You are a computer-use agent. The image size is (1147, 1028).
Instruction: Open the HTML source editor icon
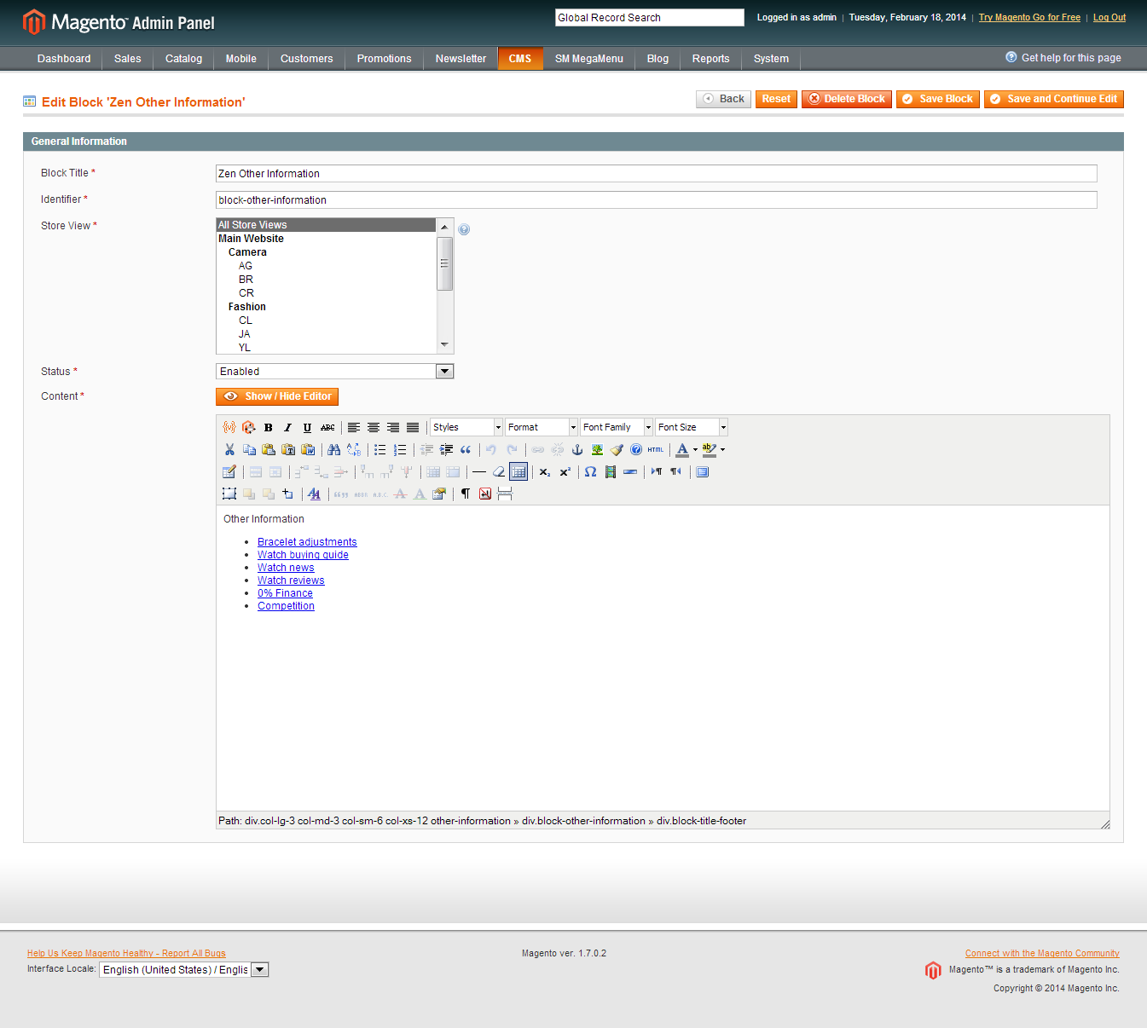[x=655, y=449]
